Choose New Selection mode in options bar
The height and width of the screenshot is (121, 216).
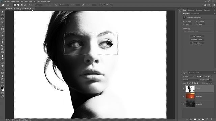coord(15,5)
